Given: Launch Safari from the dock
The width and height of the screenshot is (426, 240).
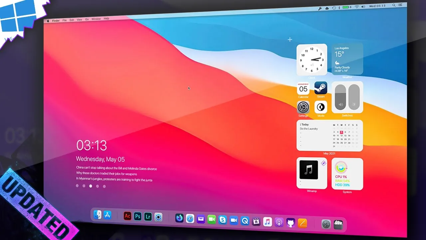Looking at the screenshot, I should click(x=190, y=219).
